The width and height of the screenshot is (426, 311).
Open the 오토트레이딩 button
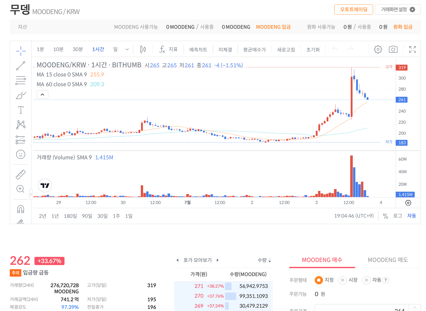pyautogui.click(x=354, y=9)
